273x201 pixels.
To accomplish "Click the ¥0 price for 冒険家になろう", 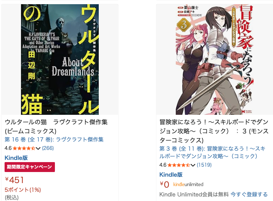I will (164, 185).
